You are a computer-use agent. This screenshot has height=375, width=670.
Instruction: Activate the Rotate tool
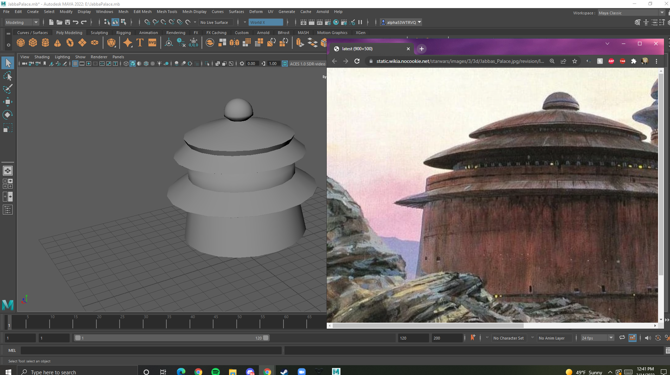tap(8, 115)
